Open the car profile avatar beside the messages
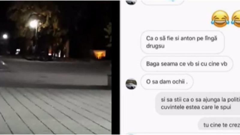 (x=131, y=84)
